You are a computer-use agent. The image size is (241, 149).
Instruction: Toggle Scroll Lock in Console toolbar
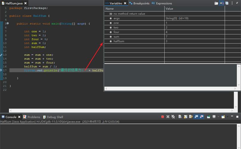tap(186, 117)
